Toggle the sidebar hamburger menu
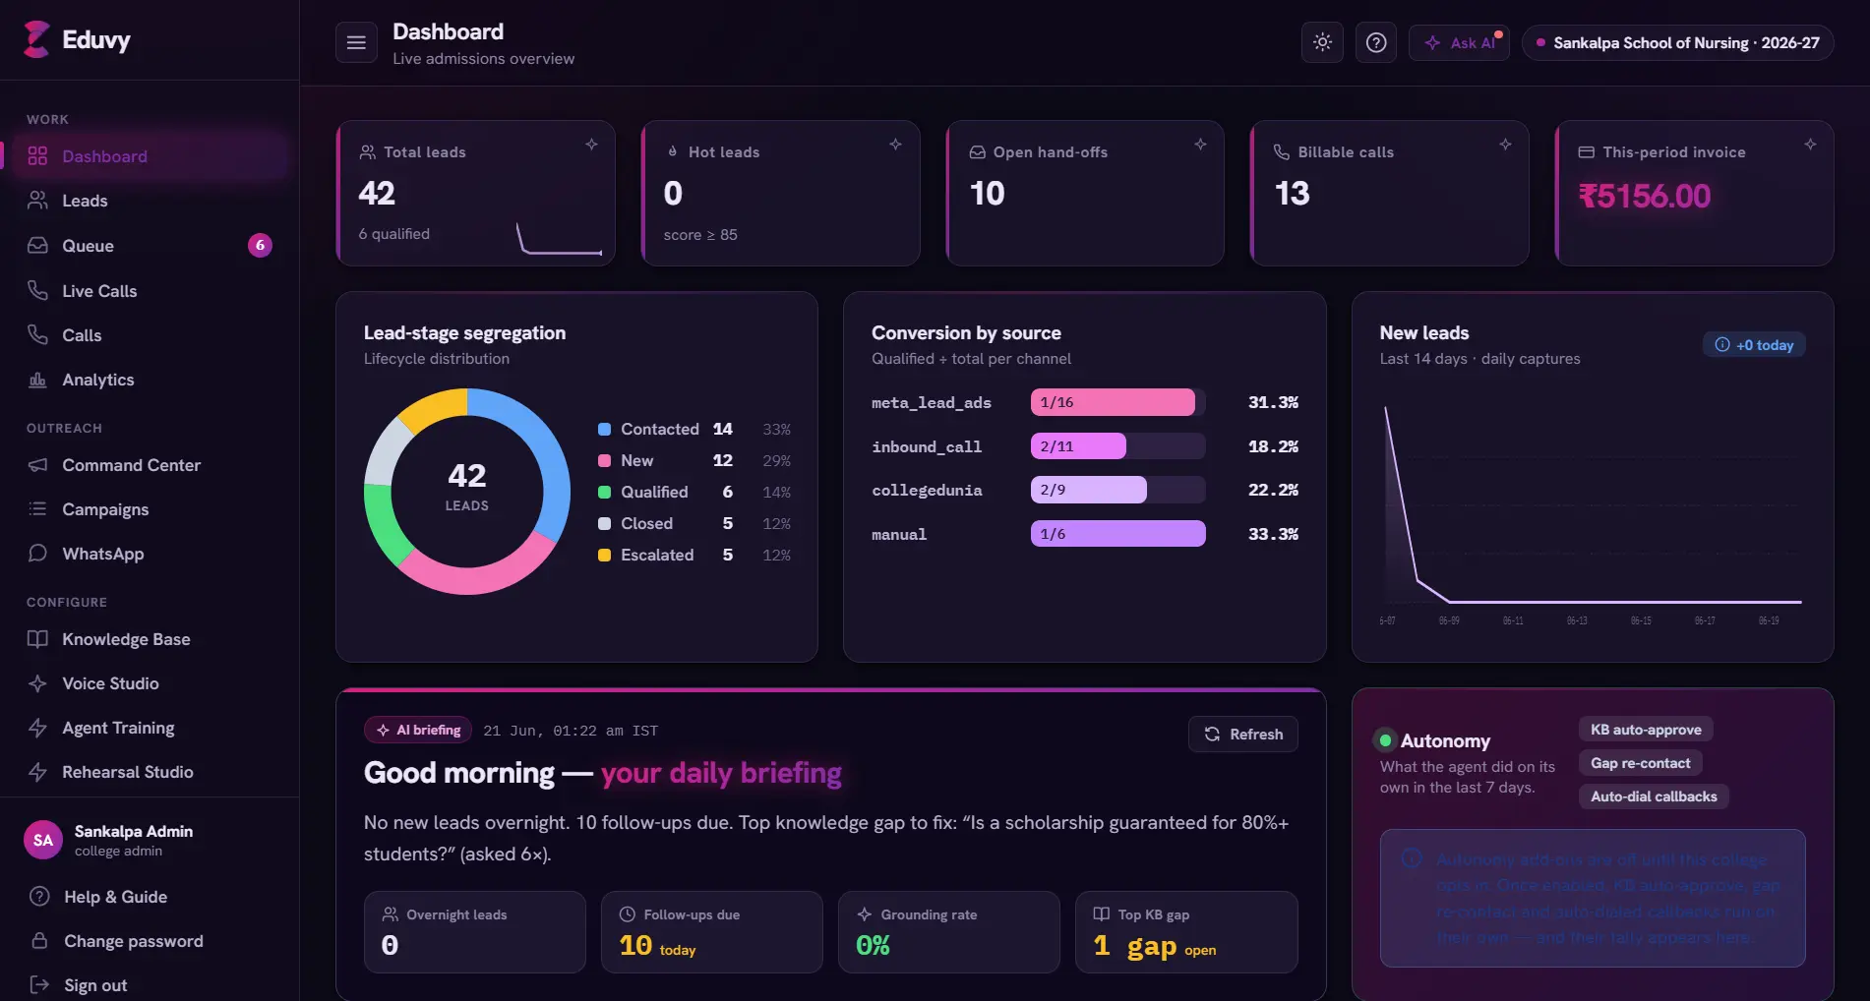This screenshot has height=1001, width=1870. tap(356, 42)
